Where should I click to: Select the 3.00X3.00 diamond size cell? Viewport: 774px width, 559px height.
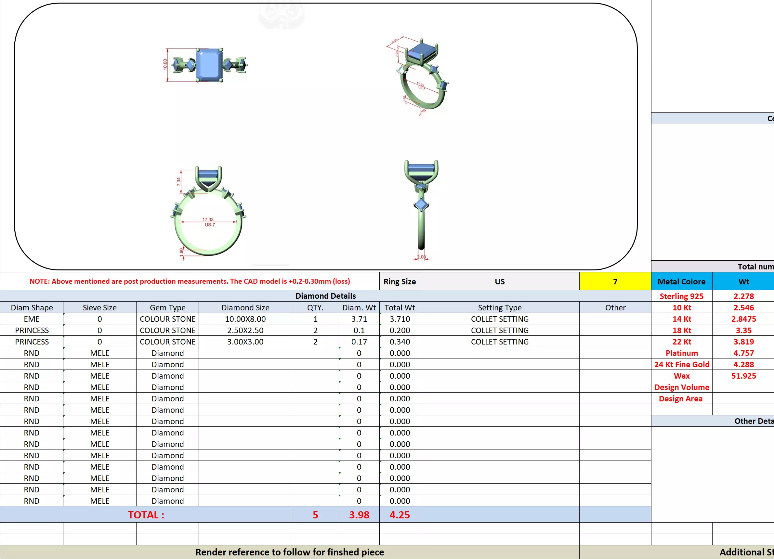click(x=245, y=342)
